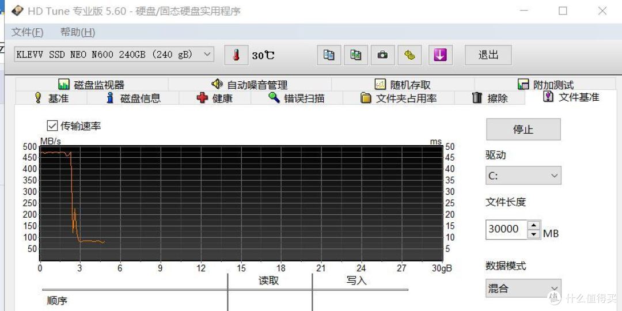Screen dimensions: 622x311
Task: Open the 文件(F) menu
Action: pyautogui.click(x=28, y=32)
